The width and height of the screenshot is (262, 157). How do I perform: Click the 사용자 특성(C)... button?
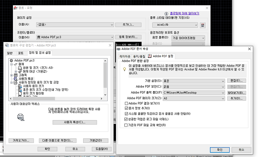[x=75, y=122]
